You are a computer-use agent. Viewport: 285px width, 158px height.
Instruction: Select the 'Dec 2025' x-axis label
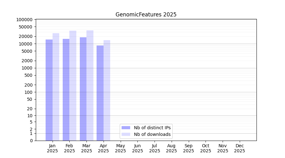(x=239, y=148)
